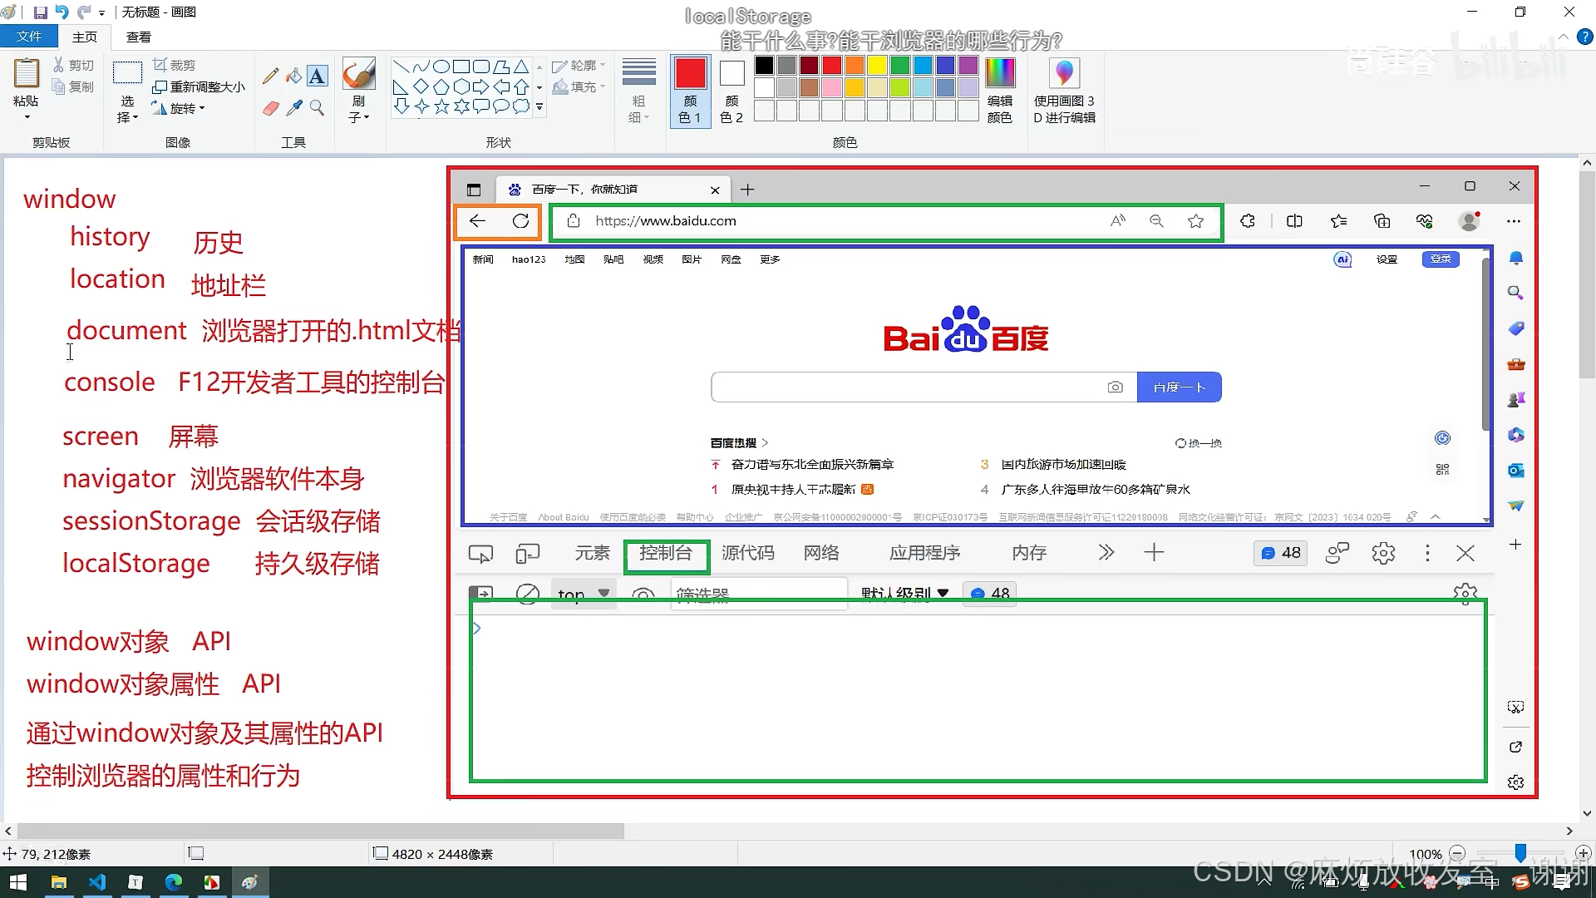Click the Edit colors rainbow icon
1596x898 pixels.
pos(999,75)
